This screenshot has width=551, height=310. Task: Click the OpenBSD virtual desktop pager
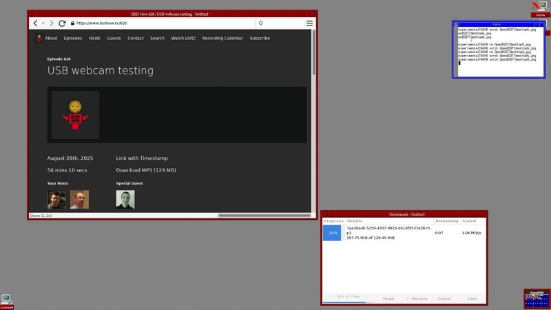tap(537, 299)
